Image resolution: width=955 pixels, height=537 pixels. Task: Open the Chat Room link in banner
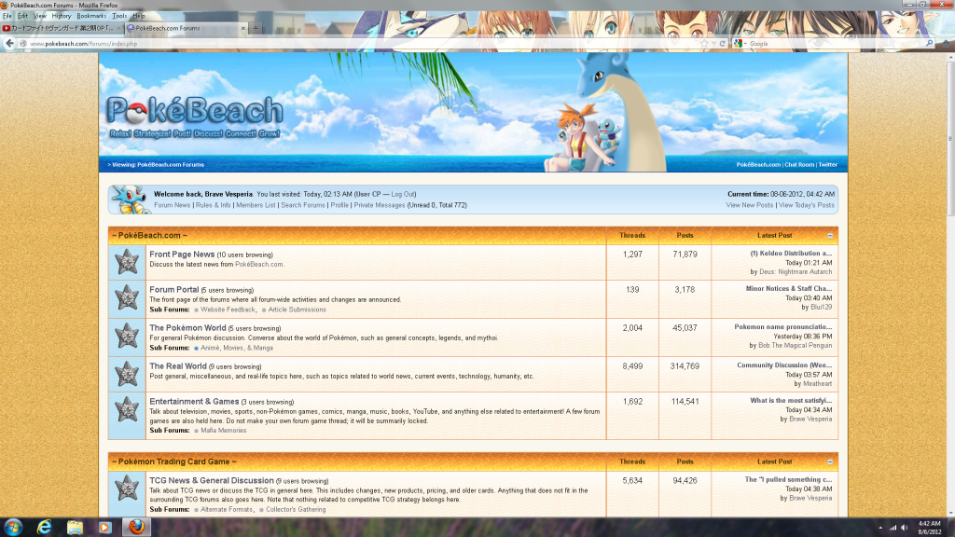[799, 164]
